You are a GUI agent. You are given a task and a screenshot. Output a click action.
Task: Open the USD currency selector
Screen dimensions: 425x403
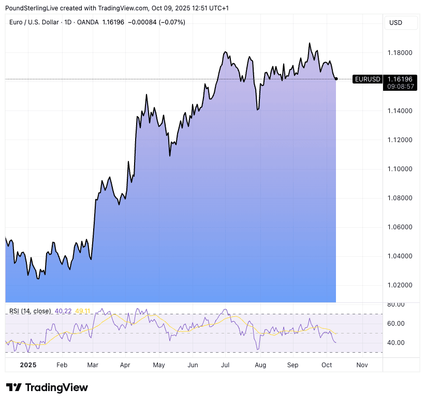click(395, 23)
